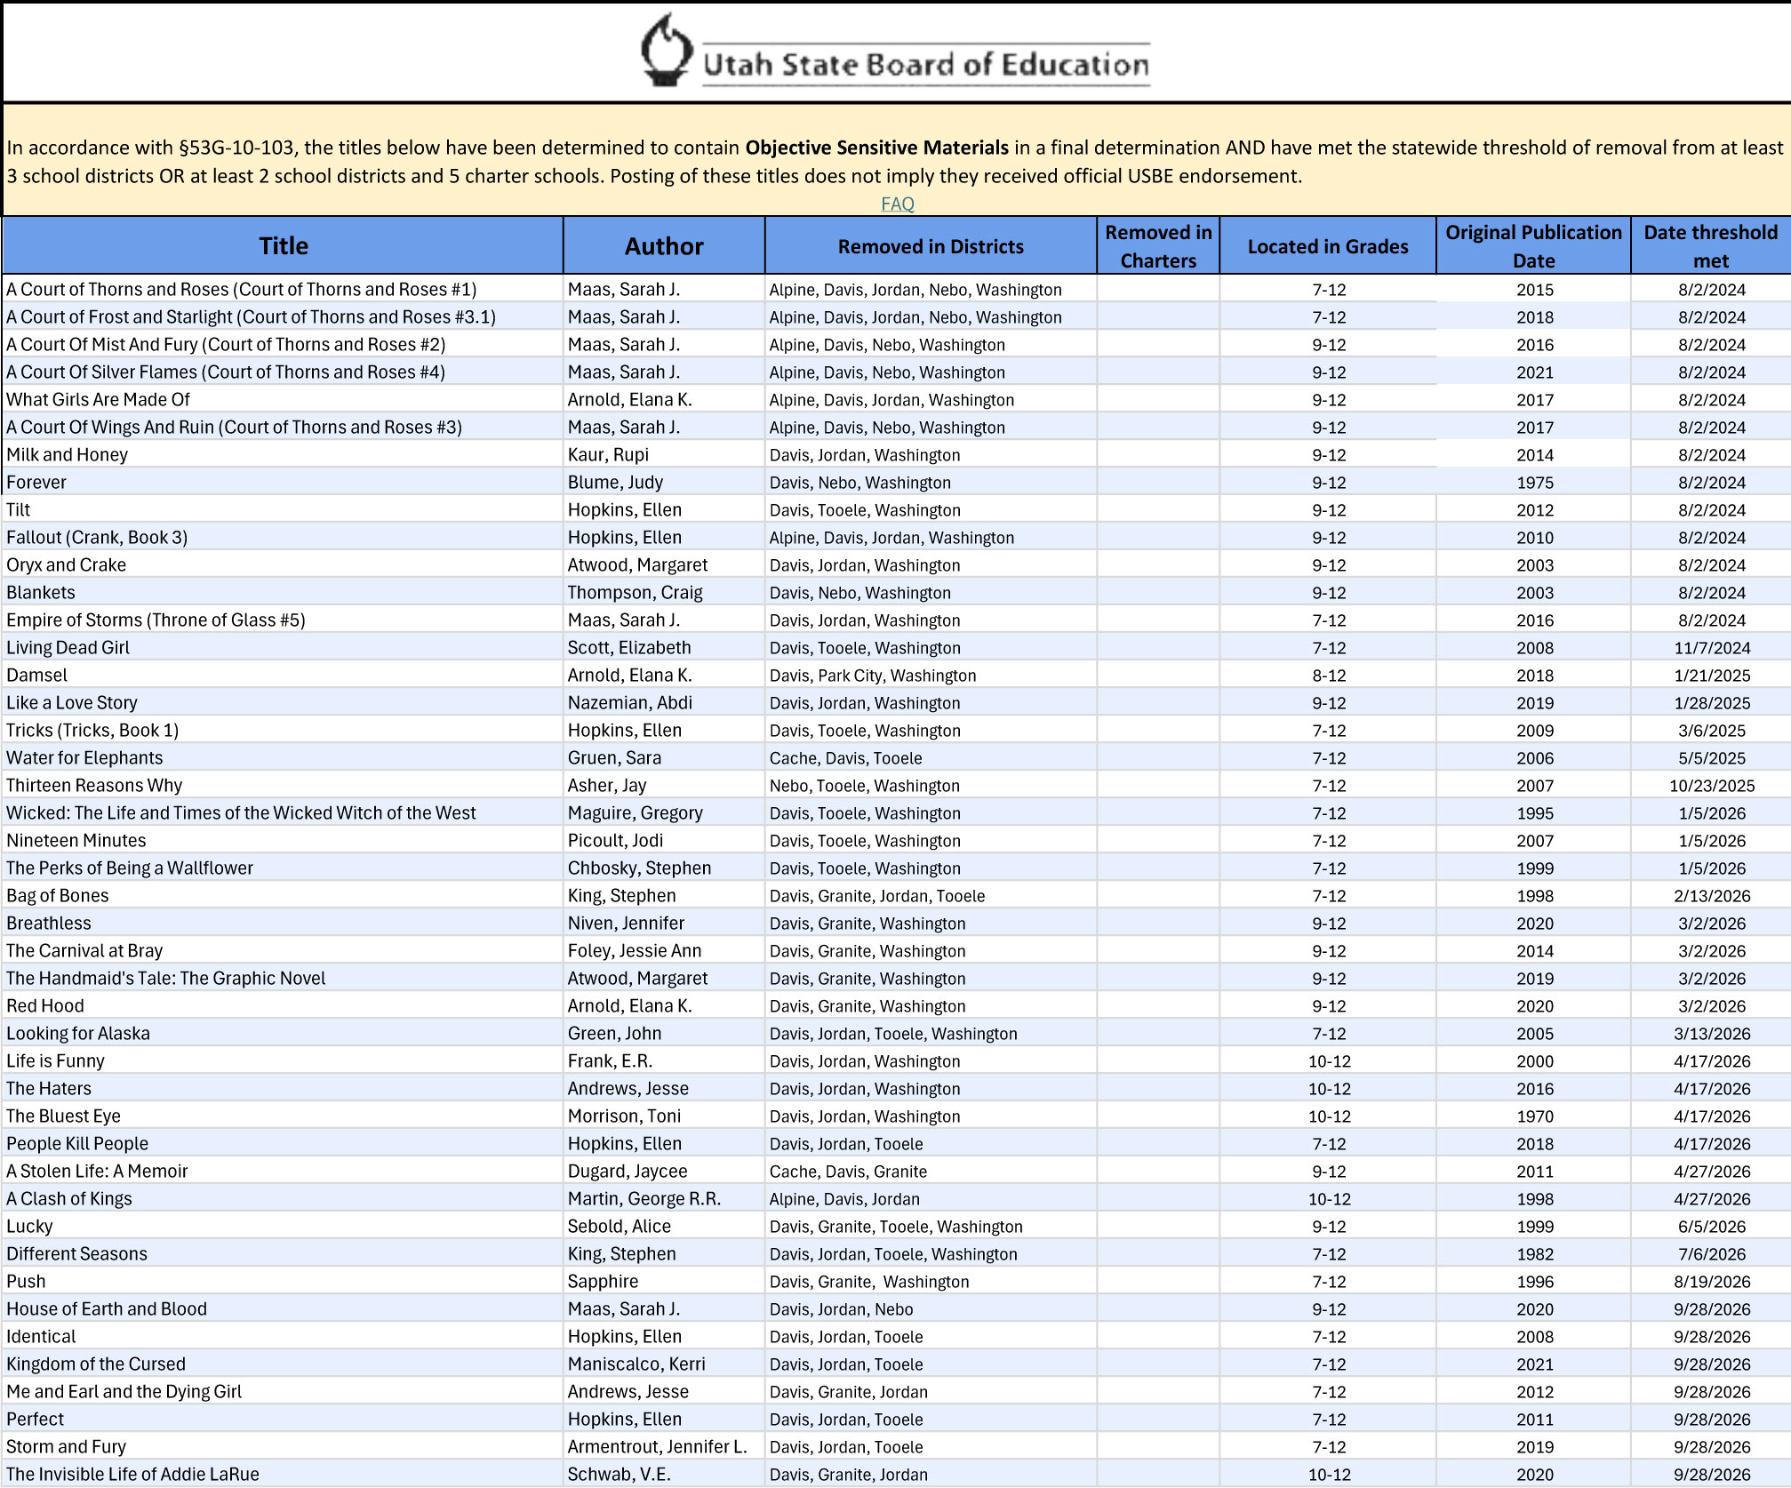This screenshot has height=1488, width=1791.
Task: Click districts cell 'Davis, Park City, Washington'
Action: [x=931, y=676]
